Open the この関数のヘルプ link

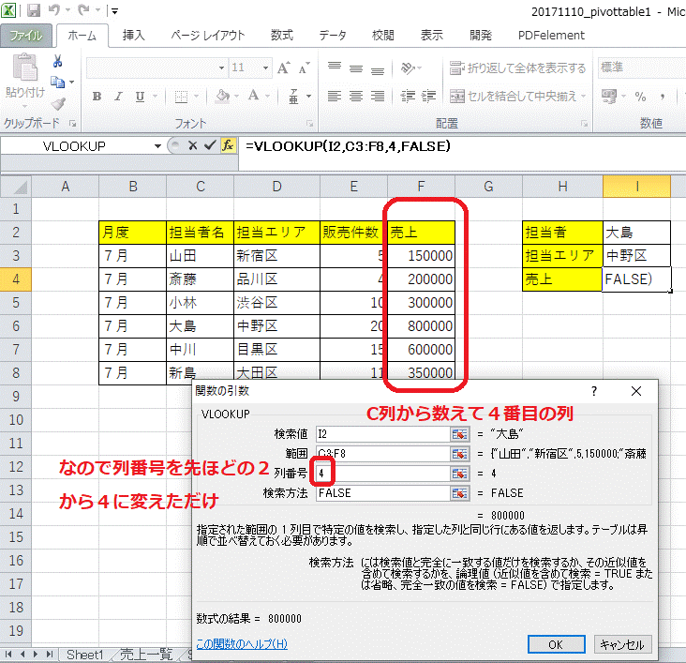click(x=242, y=644)
